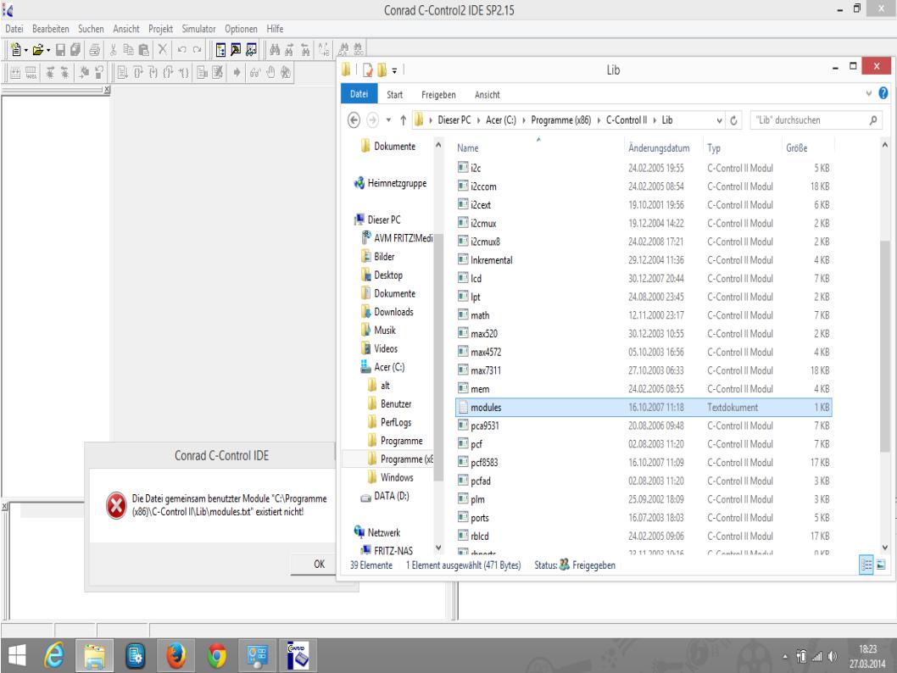Image resolution: width=897 pixels, height=673 pixels.
Task: Switch to details view in Explorer status bar
Action: click(868, 565)
